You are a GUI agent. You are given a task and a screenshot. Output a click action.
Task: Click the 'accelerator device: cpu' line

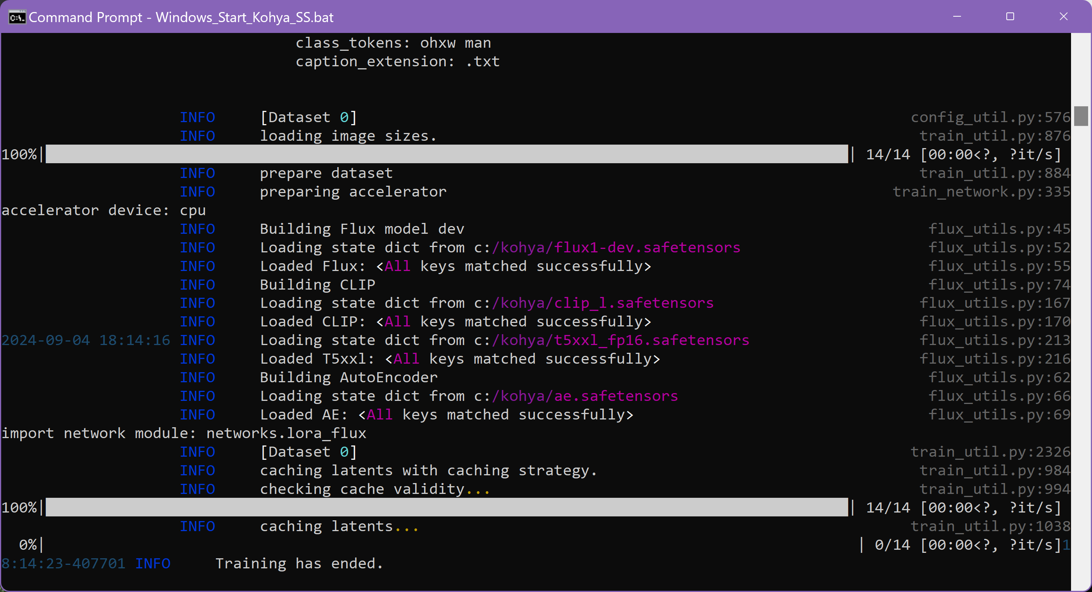[x=104, y=211]
